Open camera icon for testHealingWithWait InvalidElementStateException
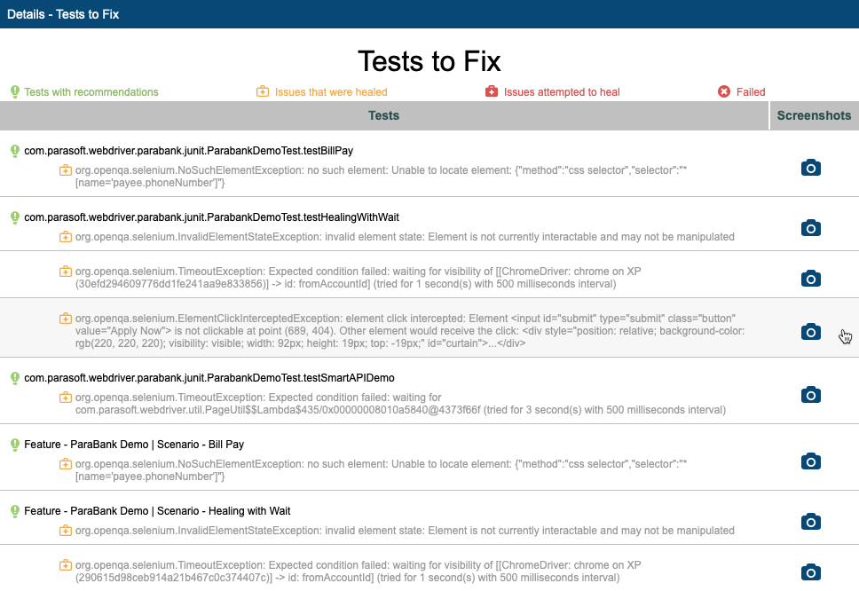This screenshot has height=591, width=859. 811,228
